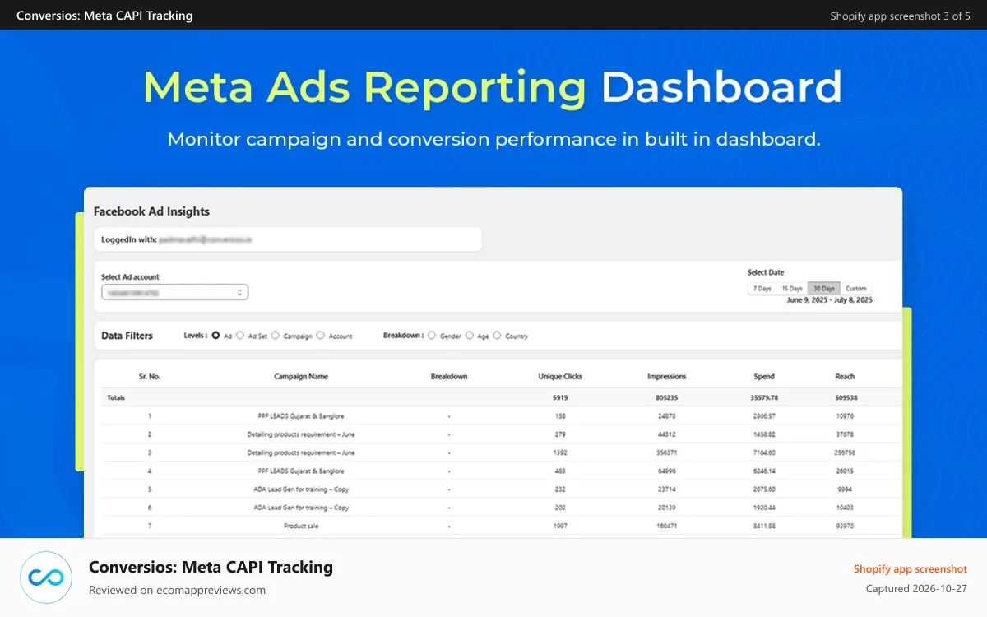Select the Campaign level radio button

(x=276, y=336)
